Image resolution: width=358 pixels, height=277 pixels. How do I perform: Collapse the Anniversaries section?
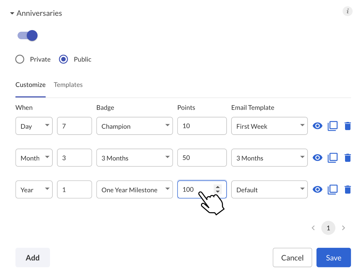[x=12, y=14]
